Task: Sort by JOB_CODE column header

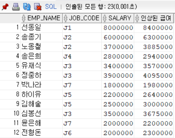Action: click(82, 18)
